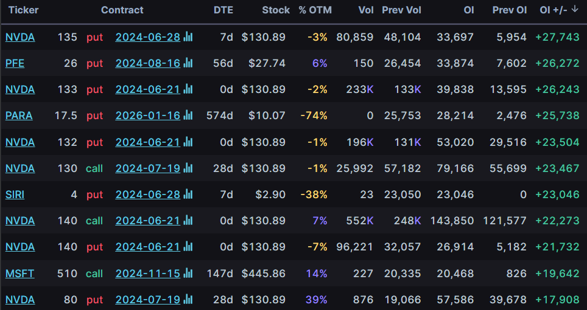The height and width of the screenshot is (310, 587).
Task: Select the 121,577 previous OI cell
Action: (505, 221)
